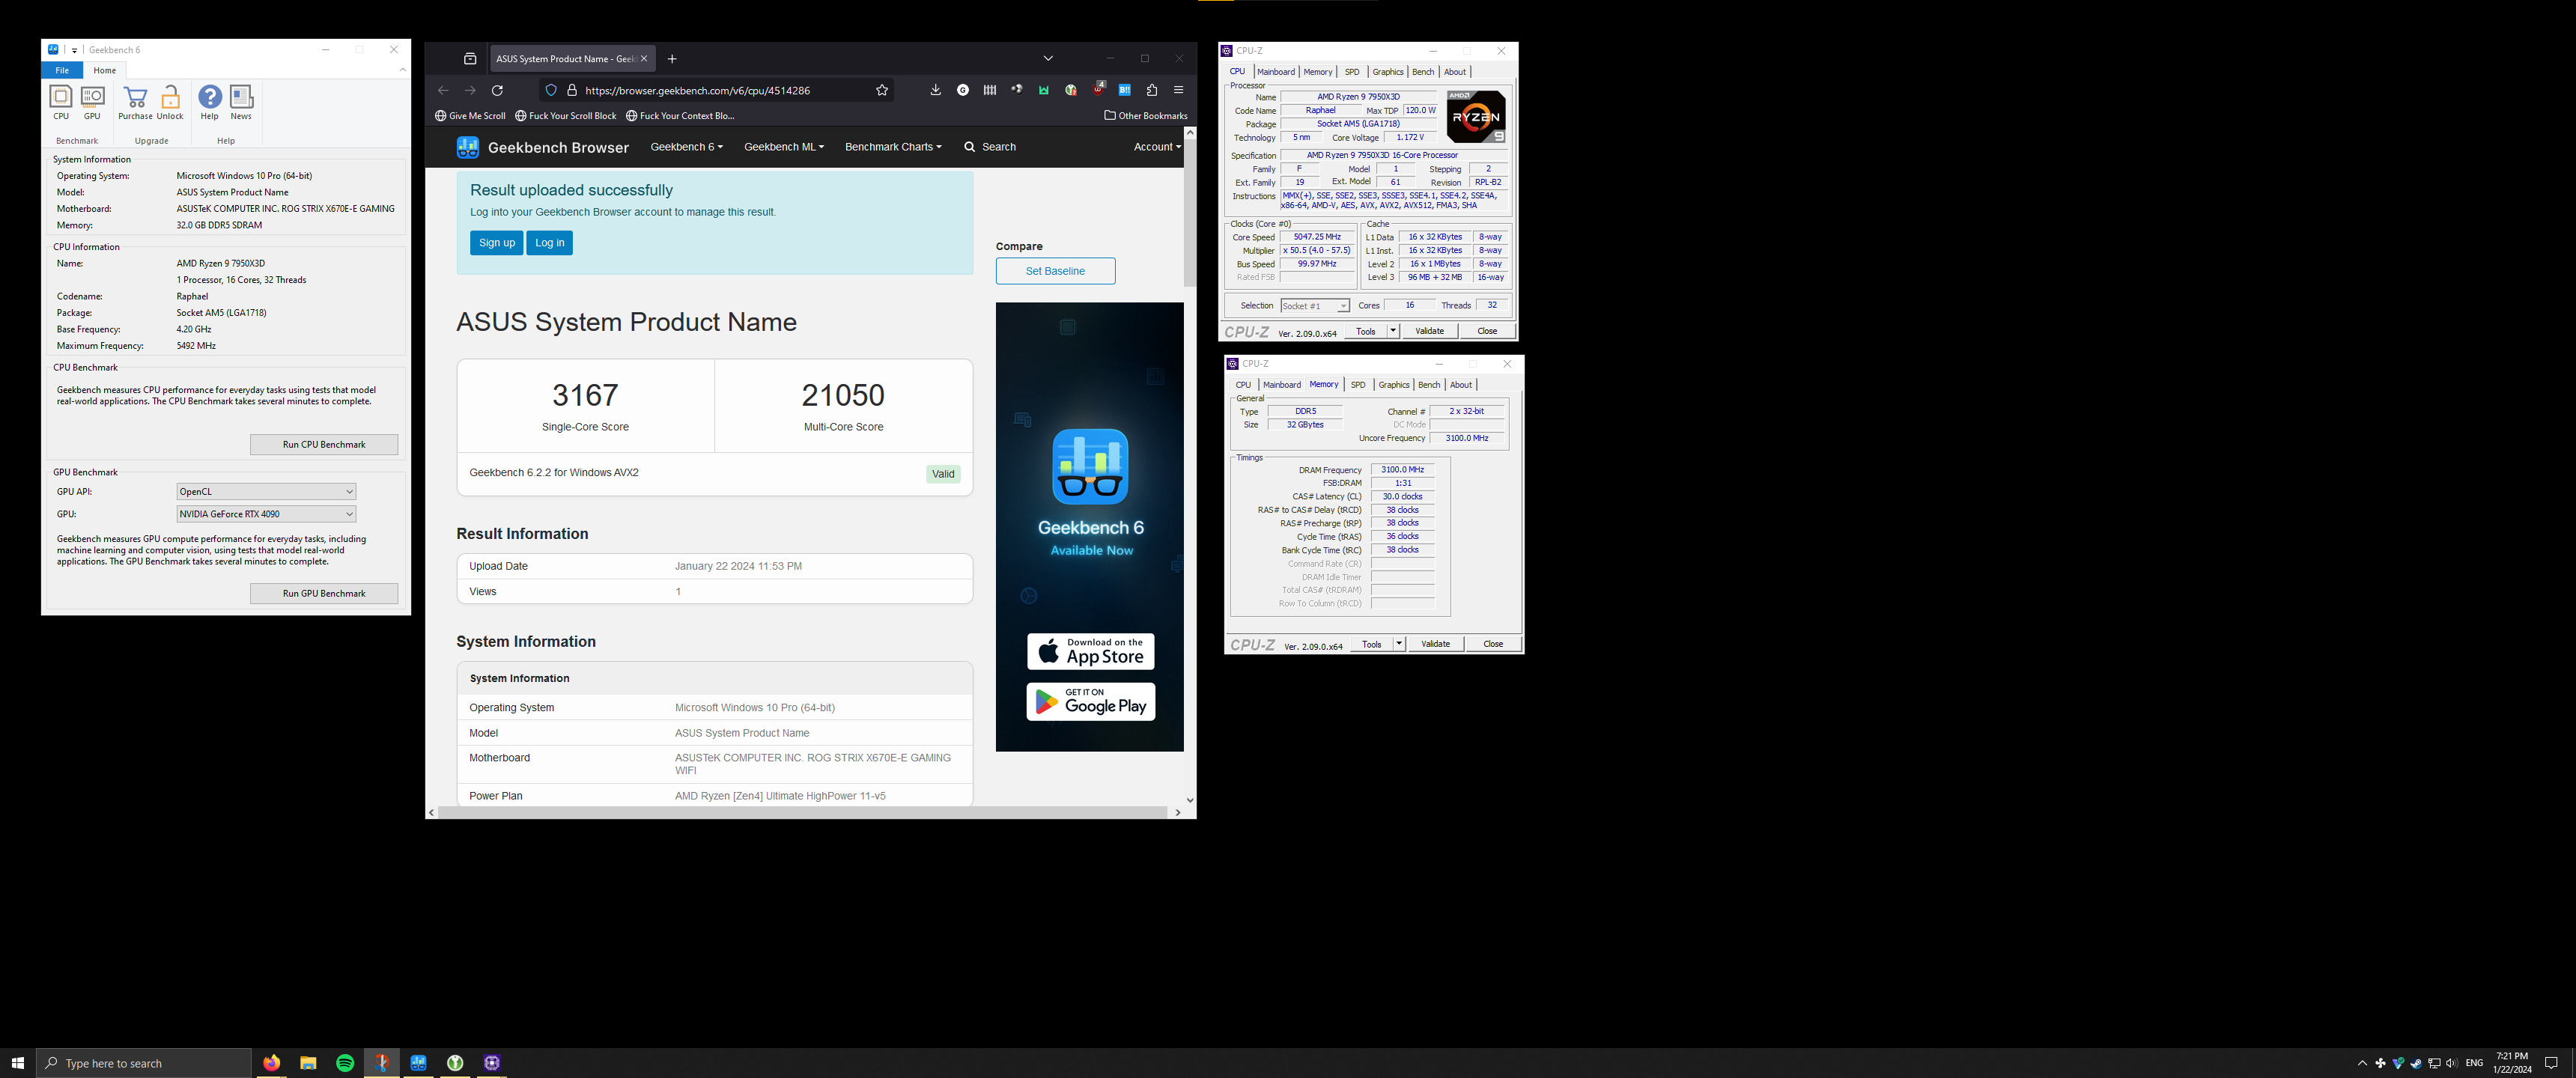
Task: Click the down arrow of browser vertical scrollbar
Action: point(1190,800)
